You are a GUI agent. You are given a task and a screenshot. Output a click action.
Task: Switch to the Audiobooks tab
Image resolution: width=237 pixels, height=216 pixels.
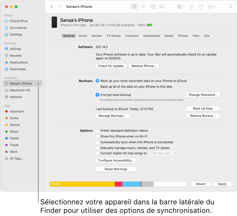(x=151, y=36)
